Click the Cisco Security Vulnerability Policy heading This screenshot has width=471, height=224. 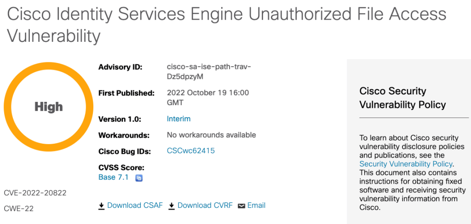tap(402, 98)
